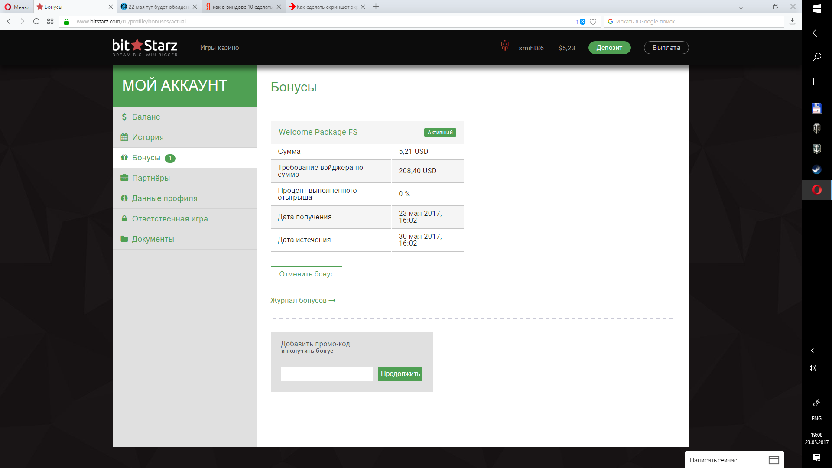Open the Журнал бонусов link

(302, 300)
